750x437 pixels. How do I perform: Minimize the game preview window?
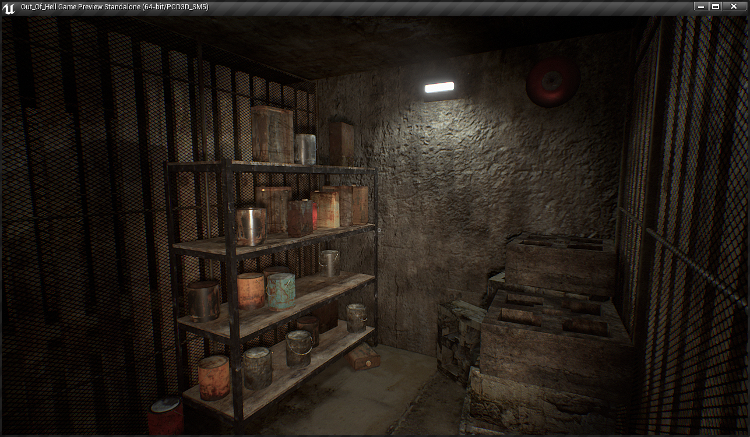click(700, 6)
